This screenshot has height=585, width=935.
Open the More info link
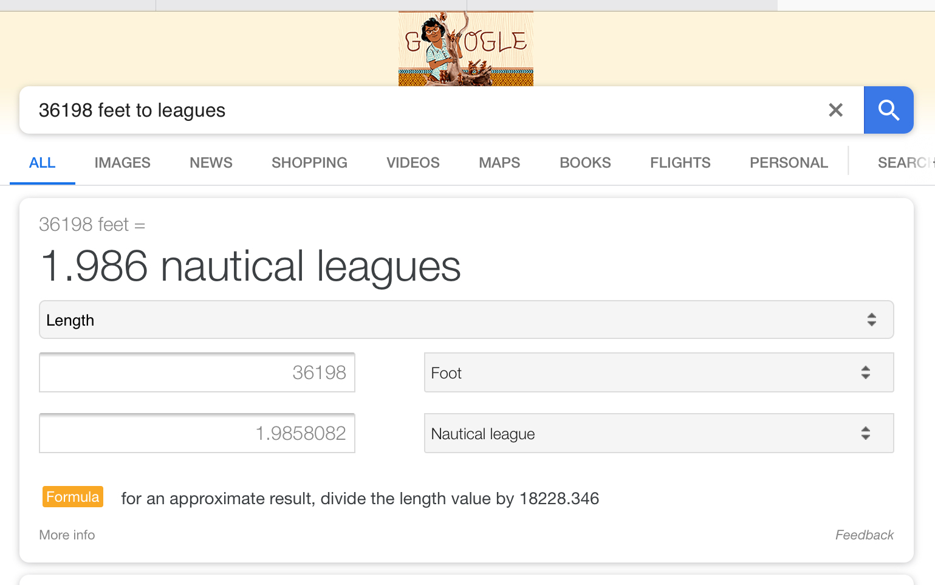click(67, 535)
